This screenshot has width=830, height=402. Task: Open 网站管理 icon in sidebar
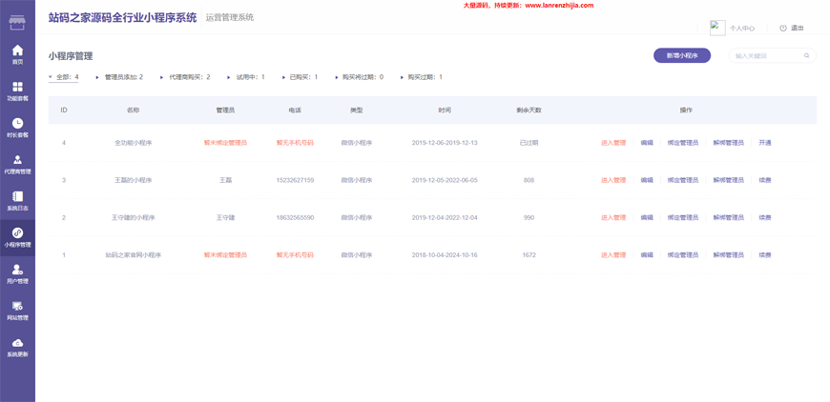pyautogui.click(x=17, y=306)
